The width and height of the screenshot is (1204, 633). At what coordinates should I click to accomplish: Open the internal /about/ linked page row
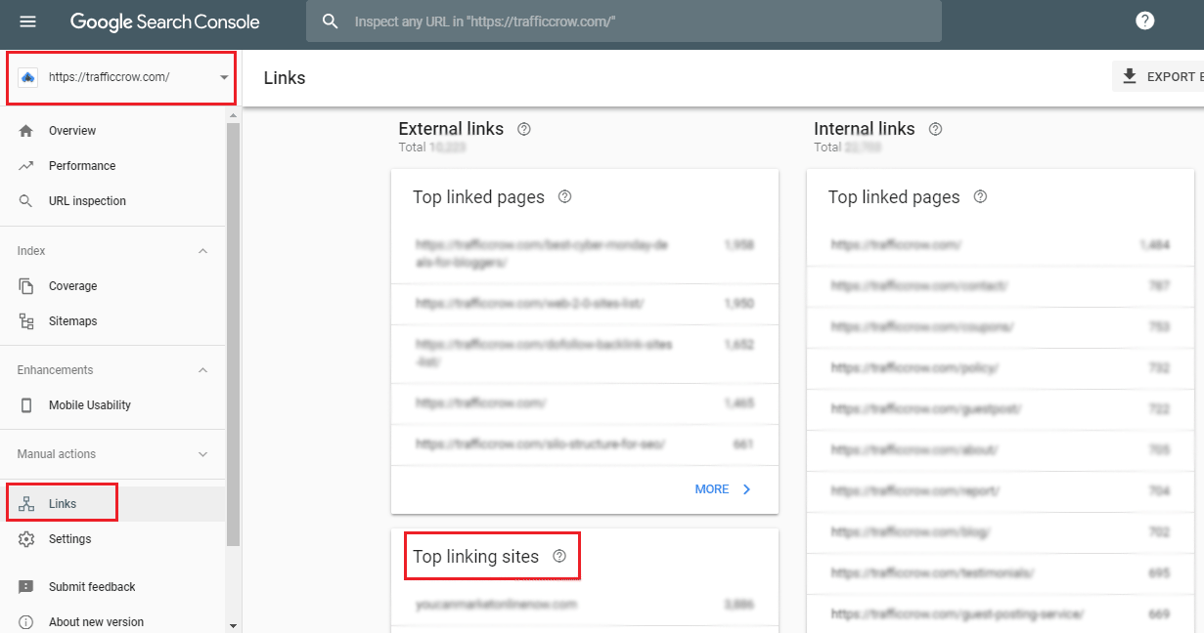coord(1001,450)
